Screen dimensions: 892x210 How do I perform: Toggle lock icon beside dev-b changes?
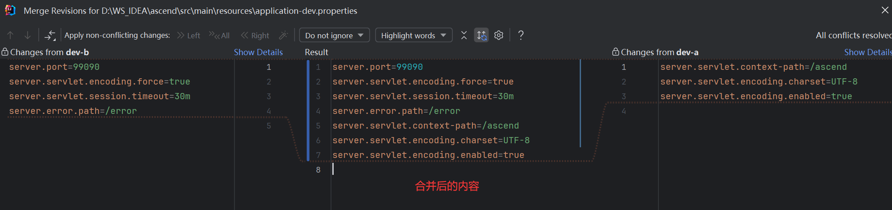point(5,52)
